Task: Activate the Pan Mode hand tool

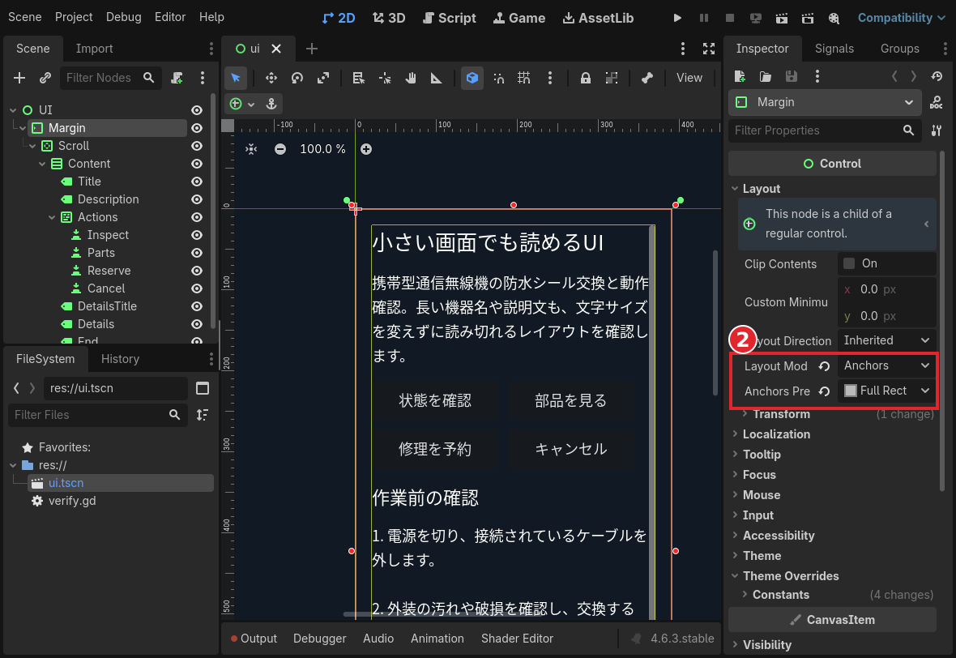Action: 410,78
